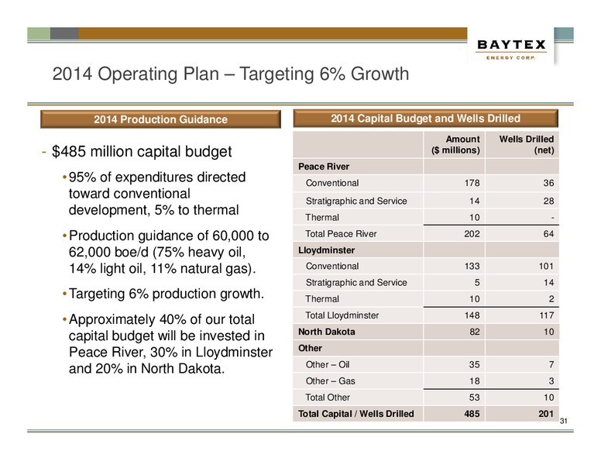Image resolution: width=601 pixels, height=465 pixels.
Task: Click the '2014 Production Guidance' header banner
Action: (x=160, y=119)
